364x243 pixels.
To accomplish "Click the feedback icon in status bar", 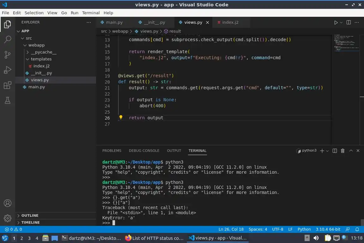I will [348, 229].
